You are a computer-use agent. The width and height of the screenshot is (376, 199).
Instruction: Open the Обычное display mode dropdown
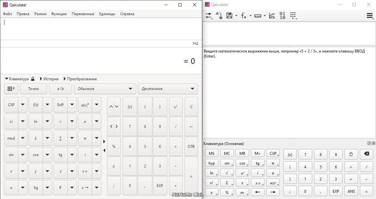[x=105, y=89]
